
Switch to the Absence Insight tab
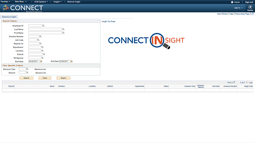tap(9, 17)
